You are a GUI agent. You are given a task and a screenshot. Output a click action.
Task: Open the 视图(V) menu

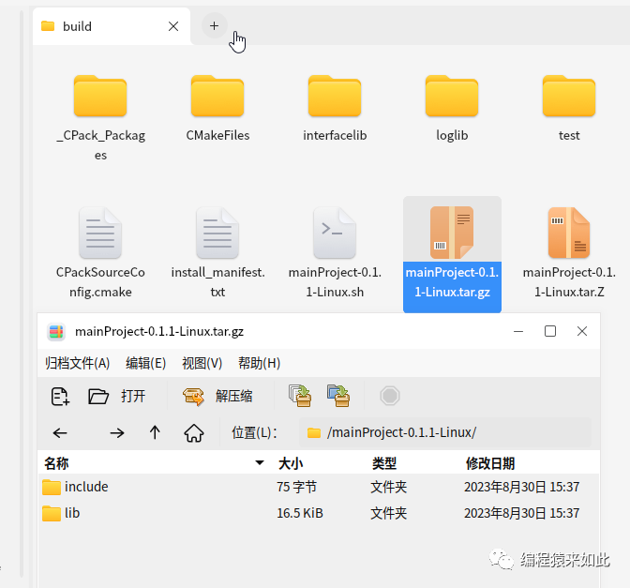click(202, 363)
